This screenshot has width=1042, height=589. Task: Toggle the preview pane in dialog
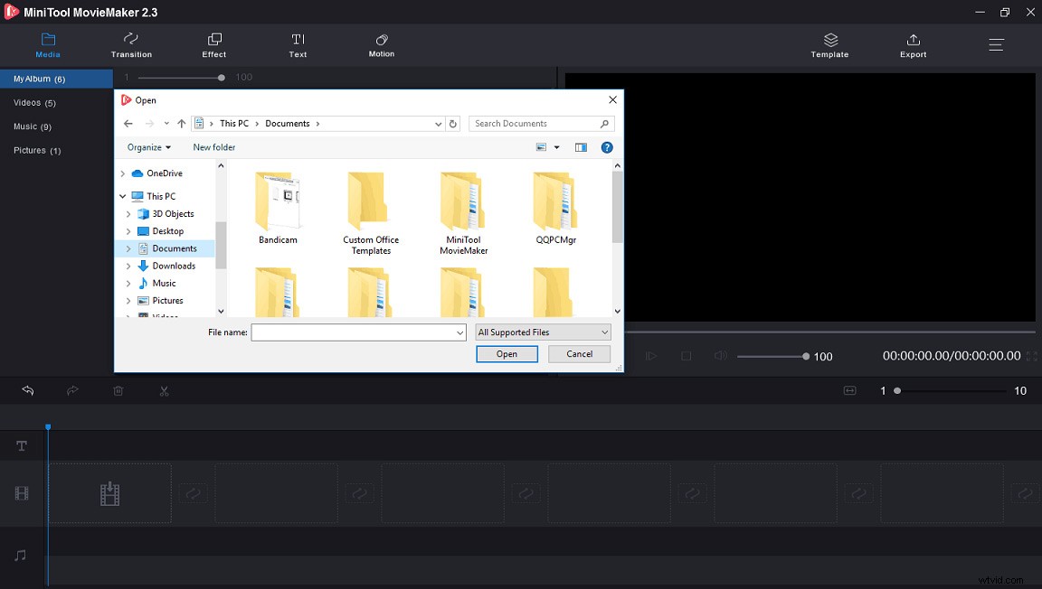(581, 147)
